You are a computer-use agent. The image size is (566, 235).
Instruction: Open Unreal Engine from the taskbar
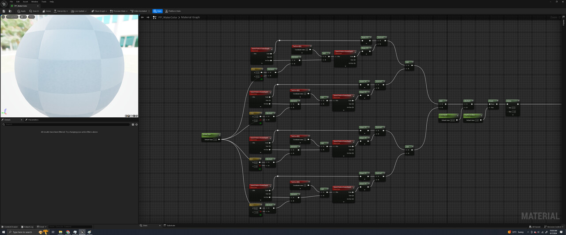(82, 232)
